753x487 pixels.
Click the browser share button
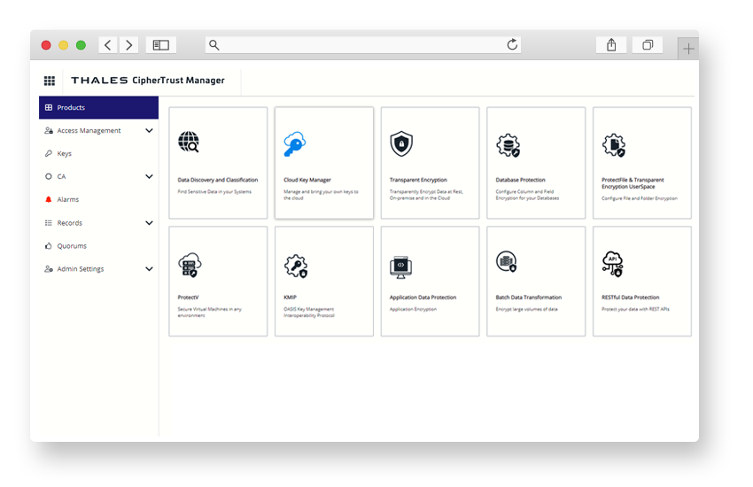[611, 45]
